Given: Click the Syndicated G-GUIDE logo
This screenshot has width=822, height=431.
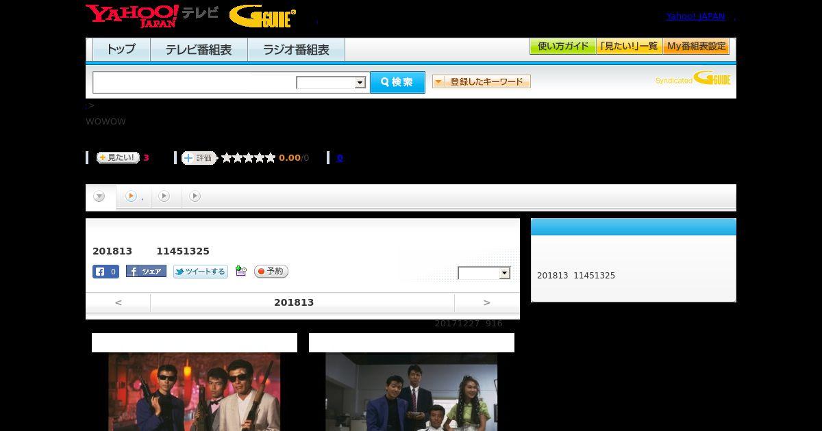Looking at the screenshot, I should 693,79.
